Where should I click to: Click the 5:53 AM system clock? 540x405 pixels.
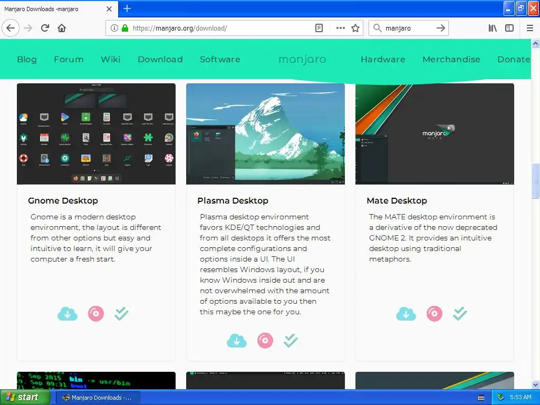(x=520, y=398)
